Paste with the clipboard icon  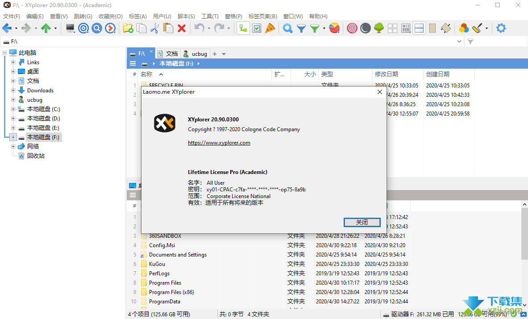coord(168,28)
